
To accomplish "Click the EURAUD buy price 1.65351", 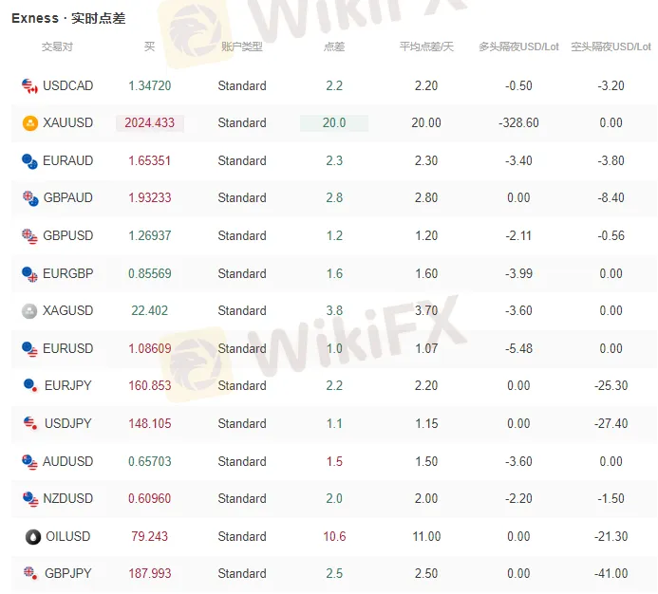I will 150,160.
